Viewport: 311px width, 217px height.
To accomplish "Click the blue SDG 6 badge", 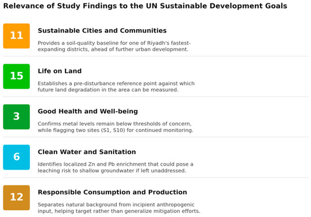I will (16, 157).
